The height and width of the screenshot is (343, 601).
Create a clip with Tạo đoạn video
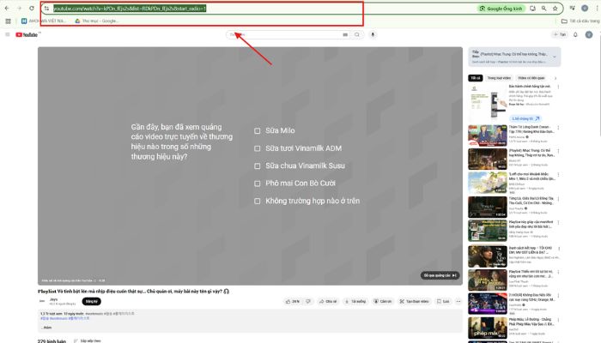click(414, 302)
